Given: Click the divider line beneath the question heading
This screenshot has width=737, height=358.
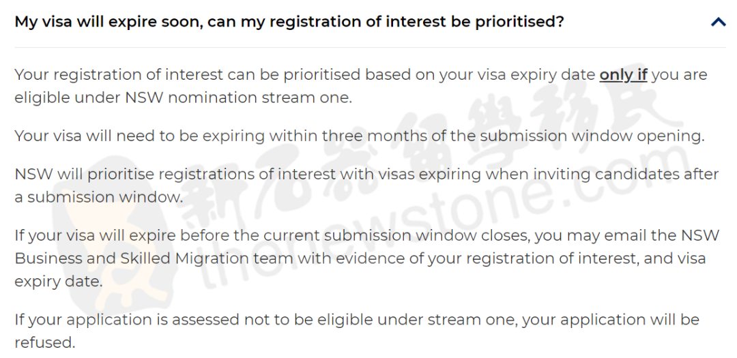Looking at the screenshot, I should pyautogui.click(x=371, y=48).
